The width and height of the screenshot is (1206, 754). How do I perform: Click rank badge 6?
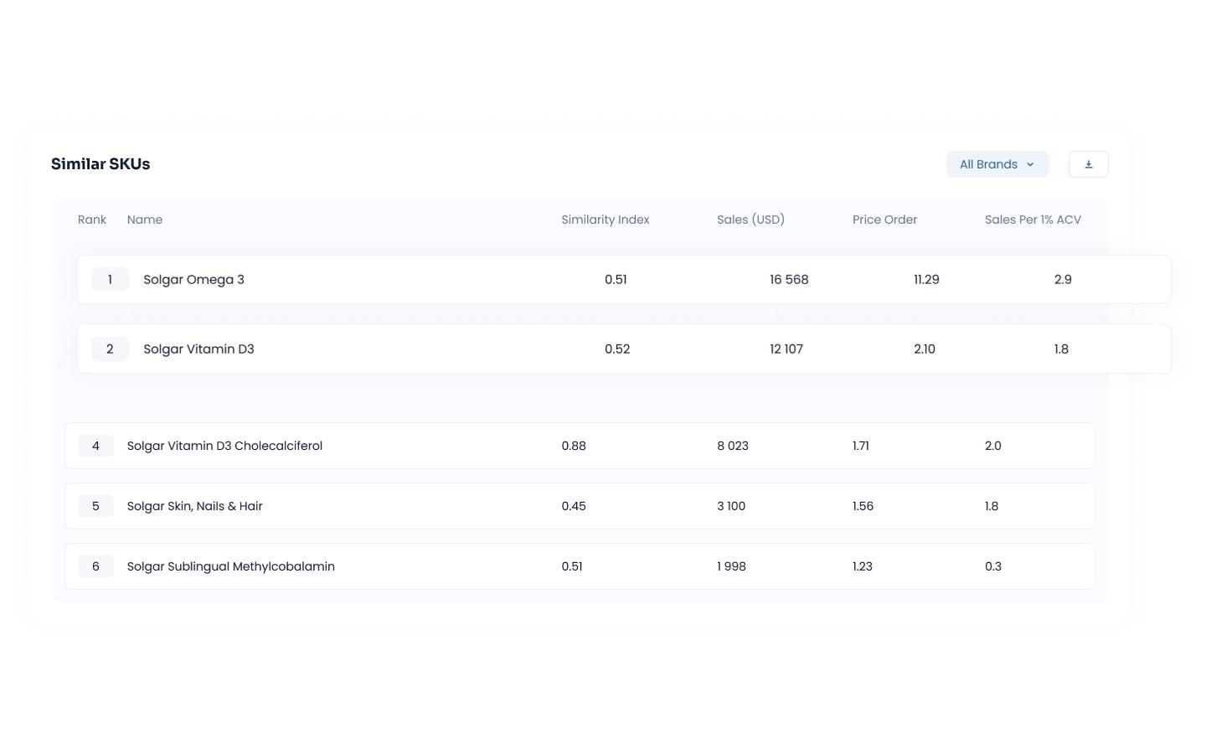95,566
